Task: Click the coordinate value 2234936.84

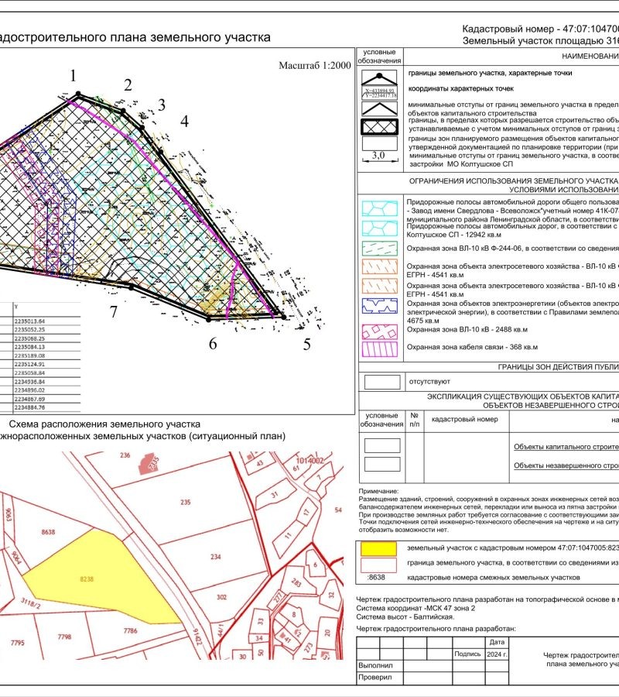Action: [x=29, y=381]
